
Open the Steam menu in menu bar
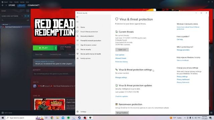[x=5, y=2]
